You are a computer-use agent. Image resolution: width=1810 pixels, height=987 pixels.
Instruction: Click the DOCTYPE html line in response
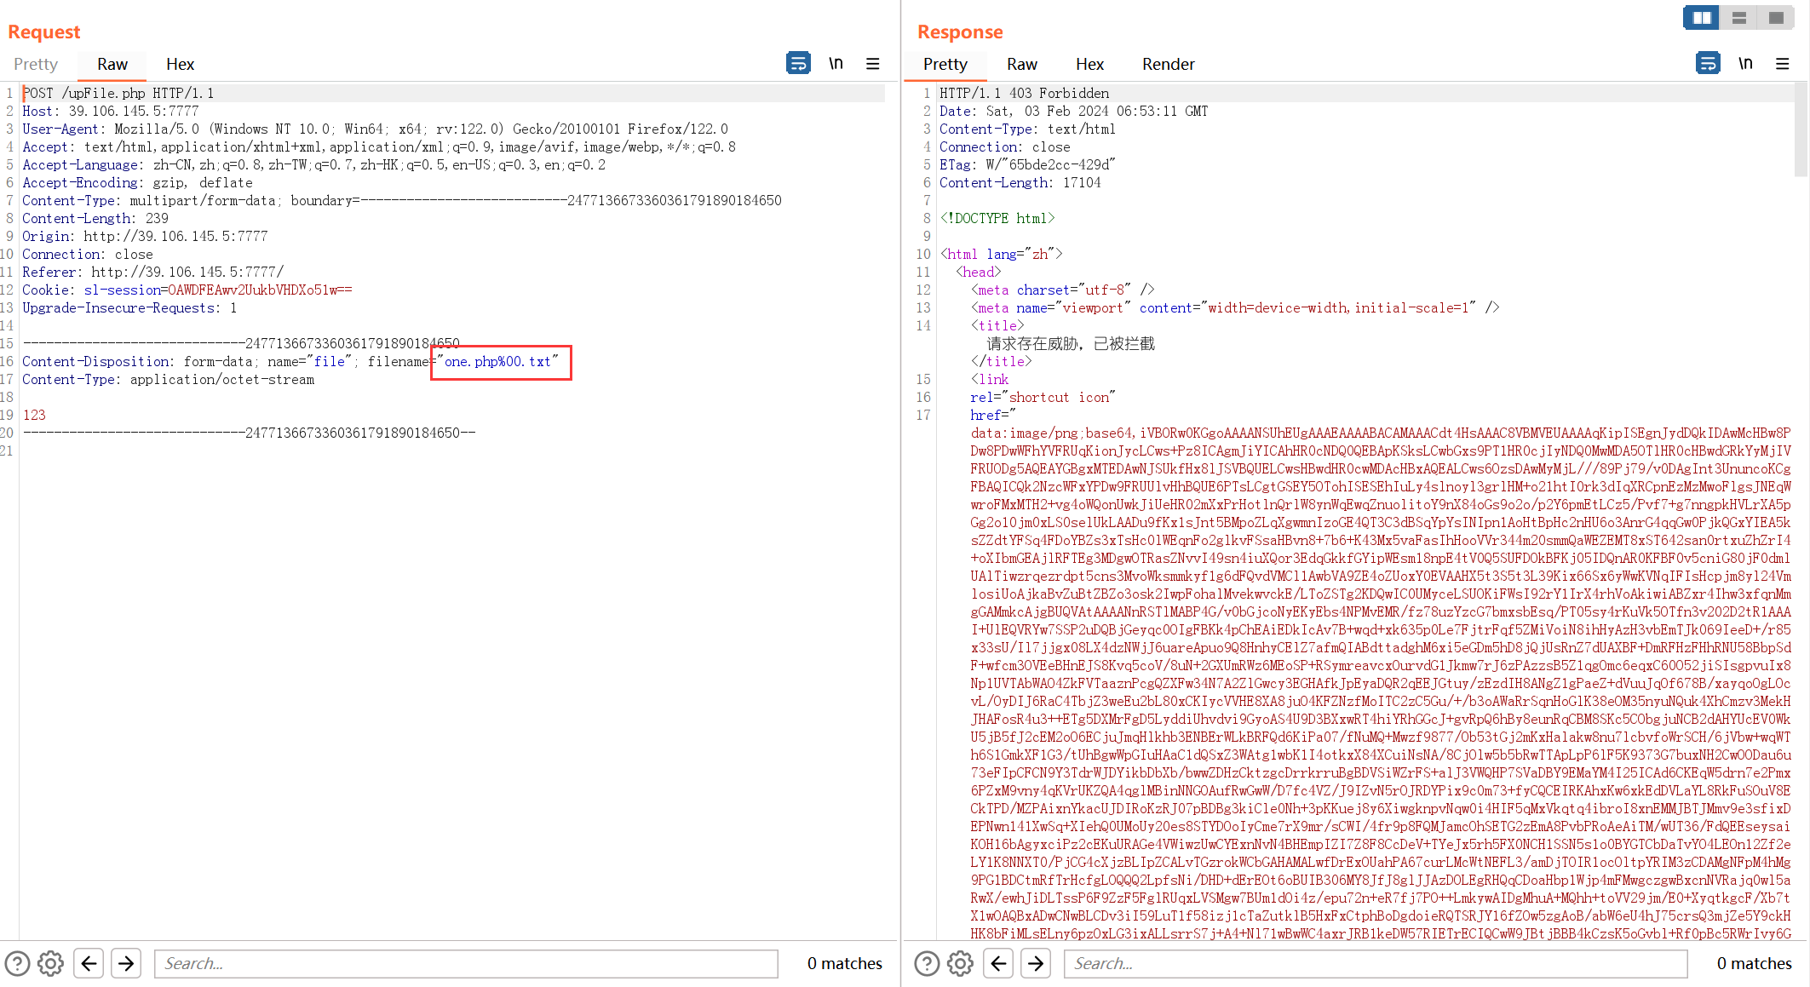pyautogui.click(x=997, y=218)
